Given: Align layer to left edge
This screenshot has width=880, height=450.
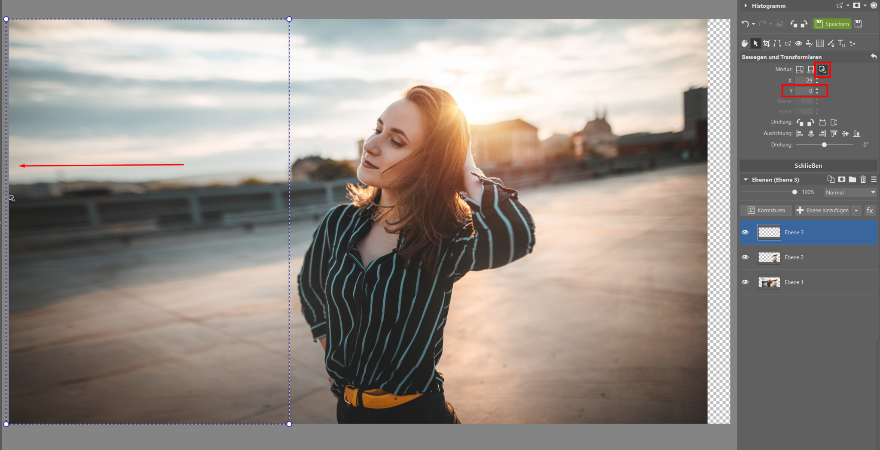Looking at the screenshot, I should [800, 133].
